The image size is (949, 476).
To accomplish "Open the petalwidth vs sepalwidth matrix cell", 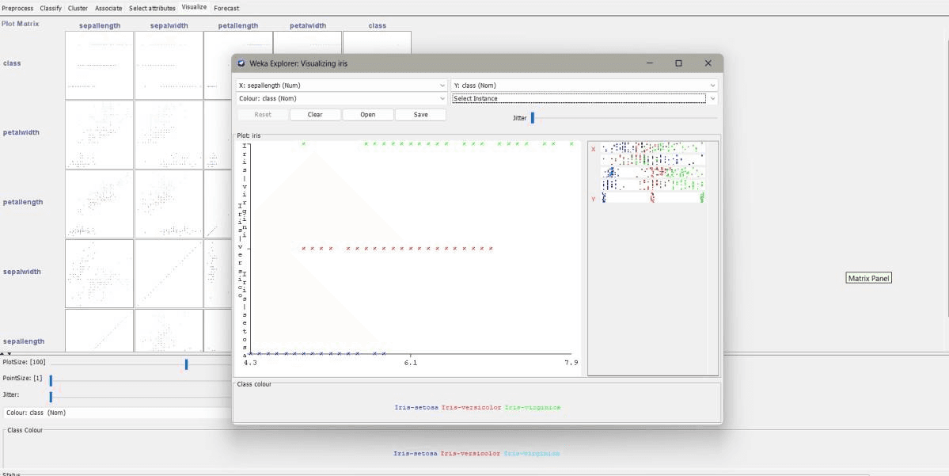I will [169, 135].
